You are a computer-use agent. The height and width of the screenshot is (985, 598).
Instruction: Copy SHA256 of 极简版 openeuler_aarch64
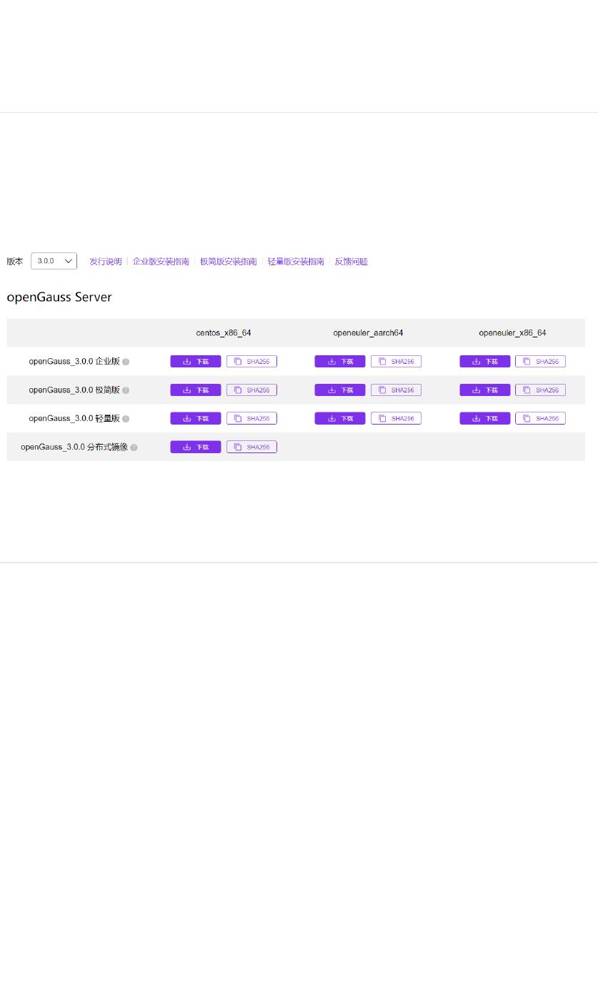click(x=396, y=390)
